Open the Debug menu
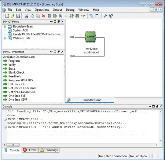Image resolution: width=165 pixels, height=160 pixels. [70, 10]
